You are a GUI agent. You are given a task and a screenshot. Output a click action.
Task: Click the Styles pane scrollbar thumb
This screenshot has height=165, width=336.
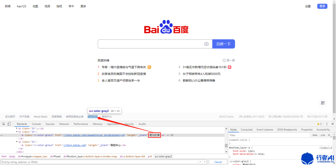334,137
